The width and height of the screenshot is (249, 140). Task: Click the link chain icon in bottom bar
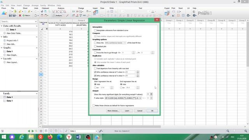tap(101, 131)
